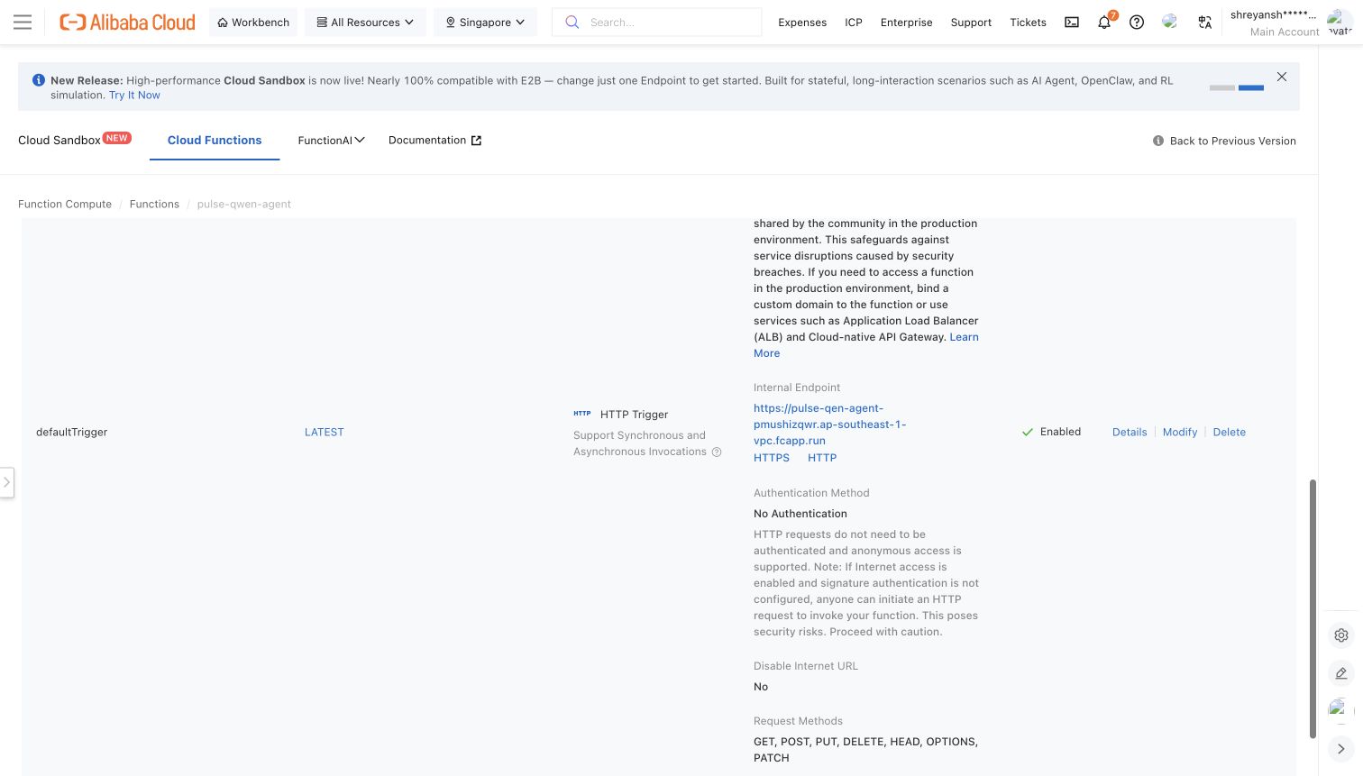Open the All Resources dropdown

(365, 23)
